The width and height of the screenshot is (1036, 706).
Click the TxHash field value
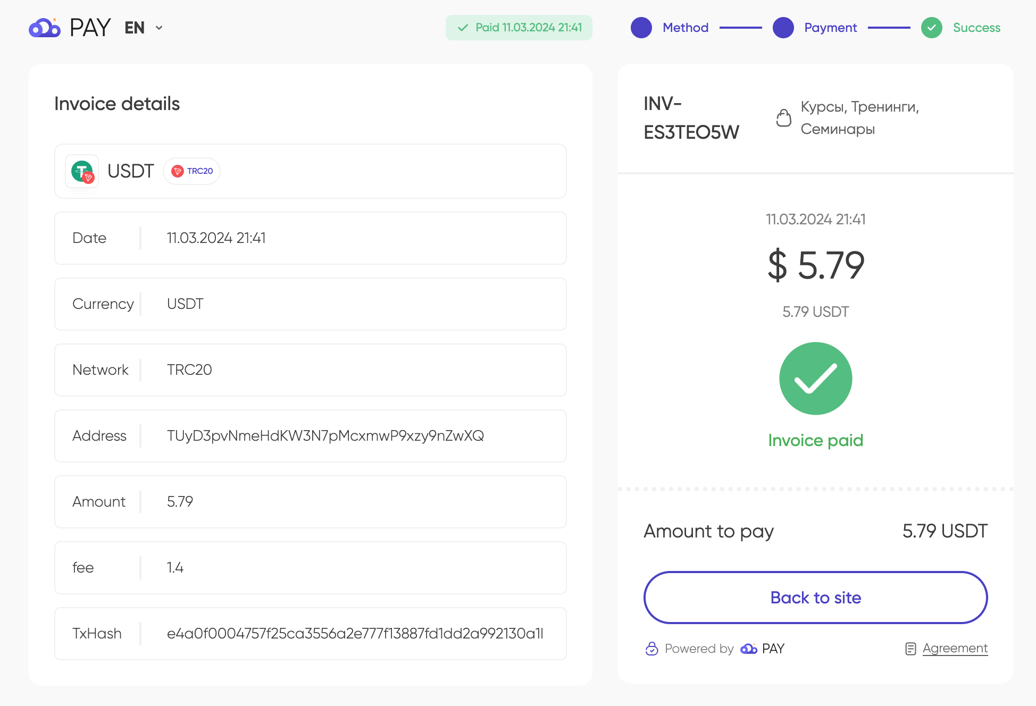355,634
